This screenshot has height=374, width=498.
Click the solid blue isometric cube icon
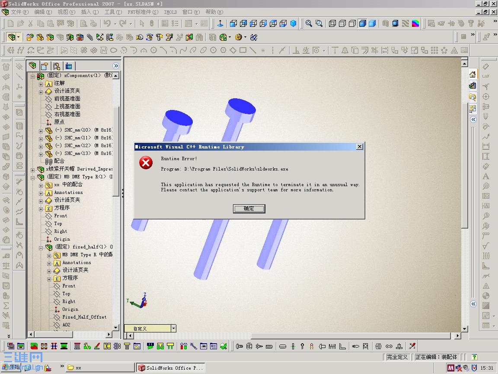click(294, 23)
